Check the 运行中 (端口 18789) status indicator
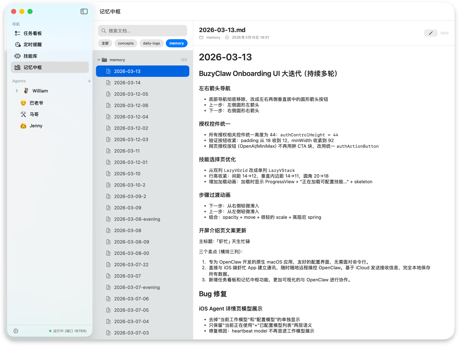459x346 pixels. 68,331
